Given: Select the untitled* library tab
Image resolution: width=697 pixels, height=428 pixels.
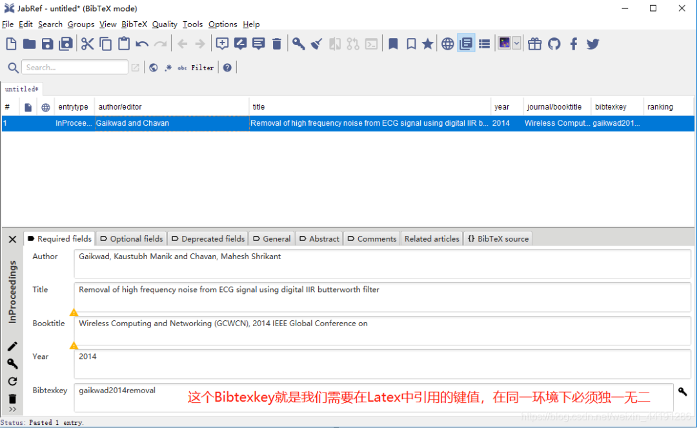Looking at the screenshot, I should [22, 89].
